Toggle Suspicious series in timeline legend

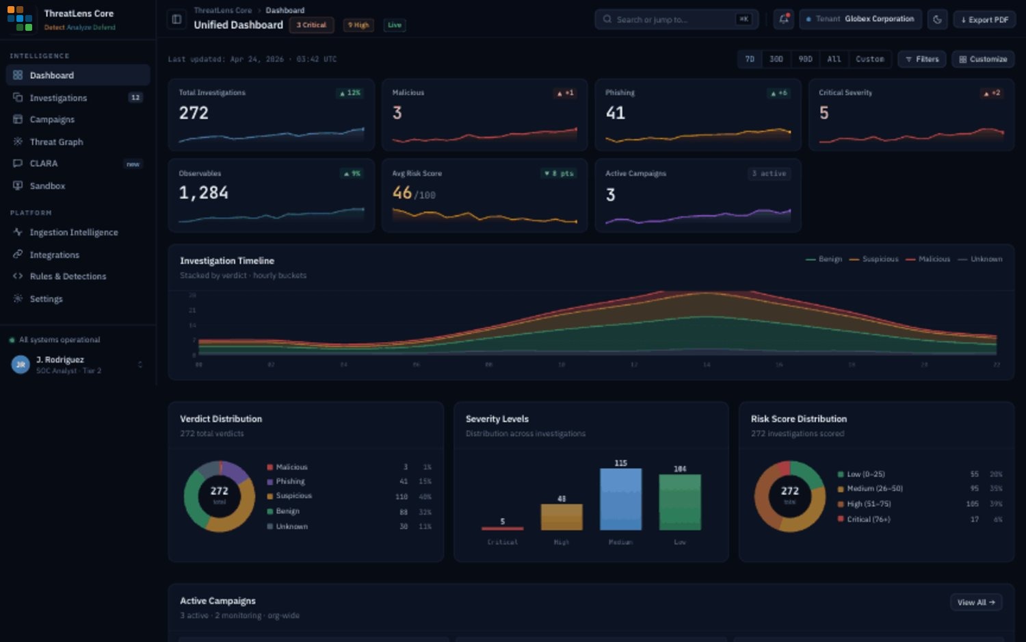pos(873,259)
